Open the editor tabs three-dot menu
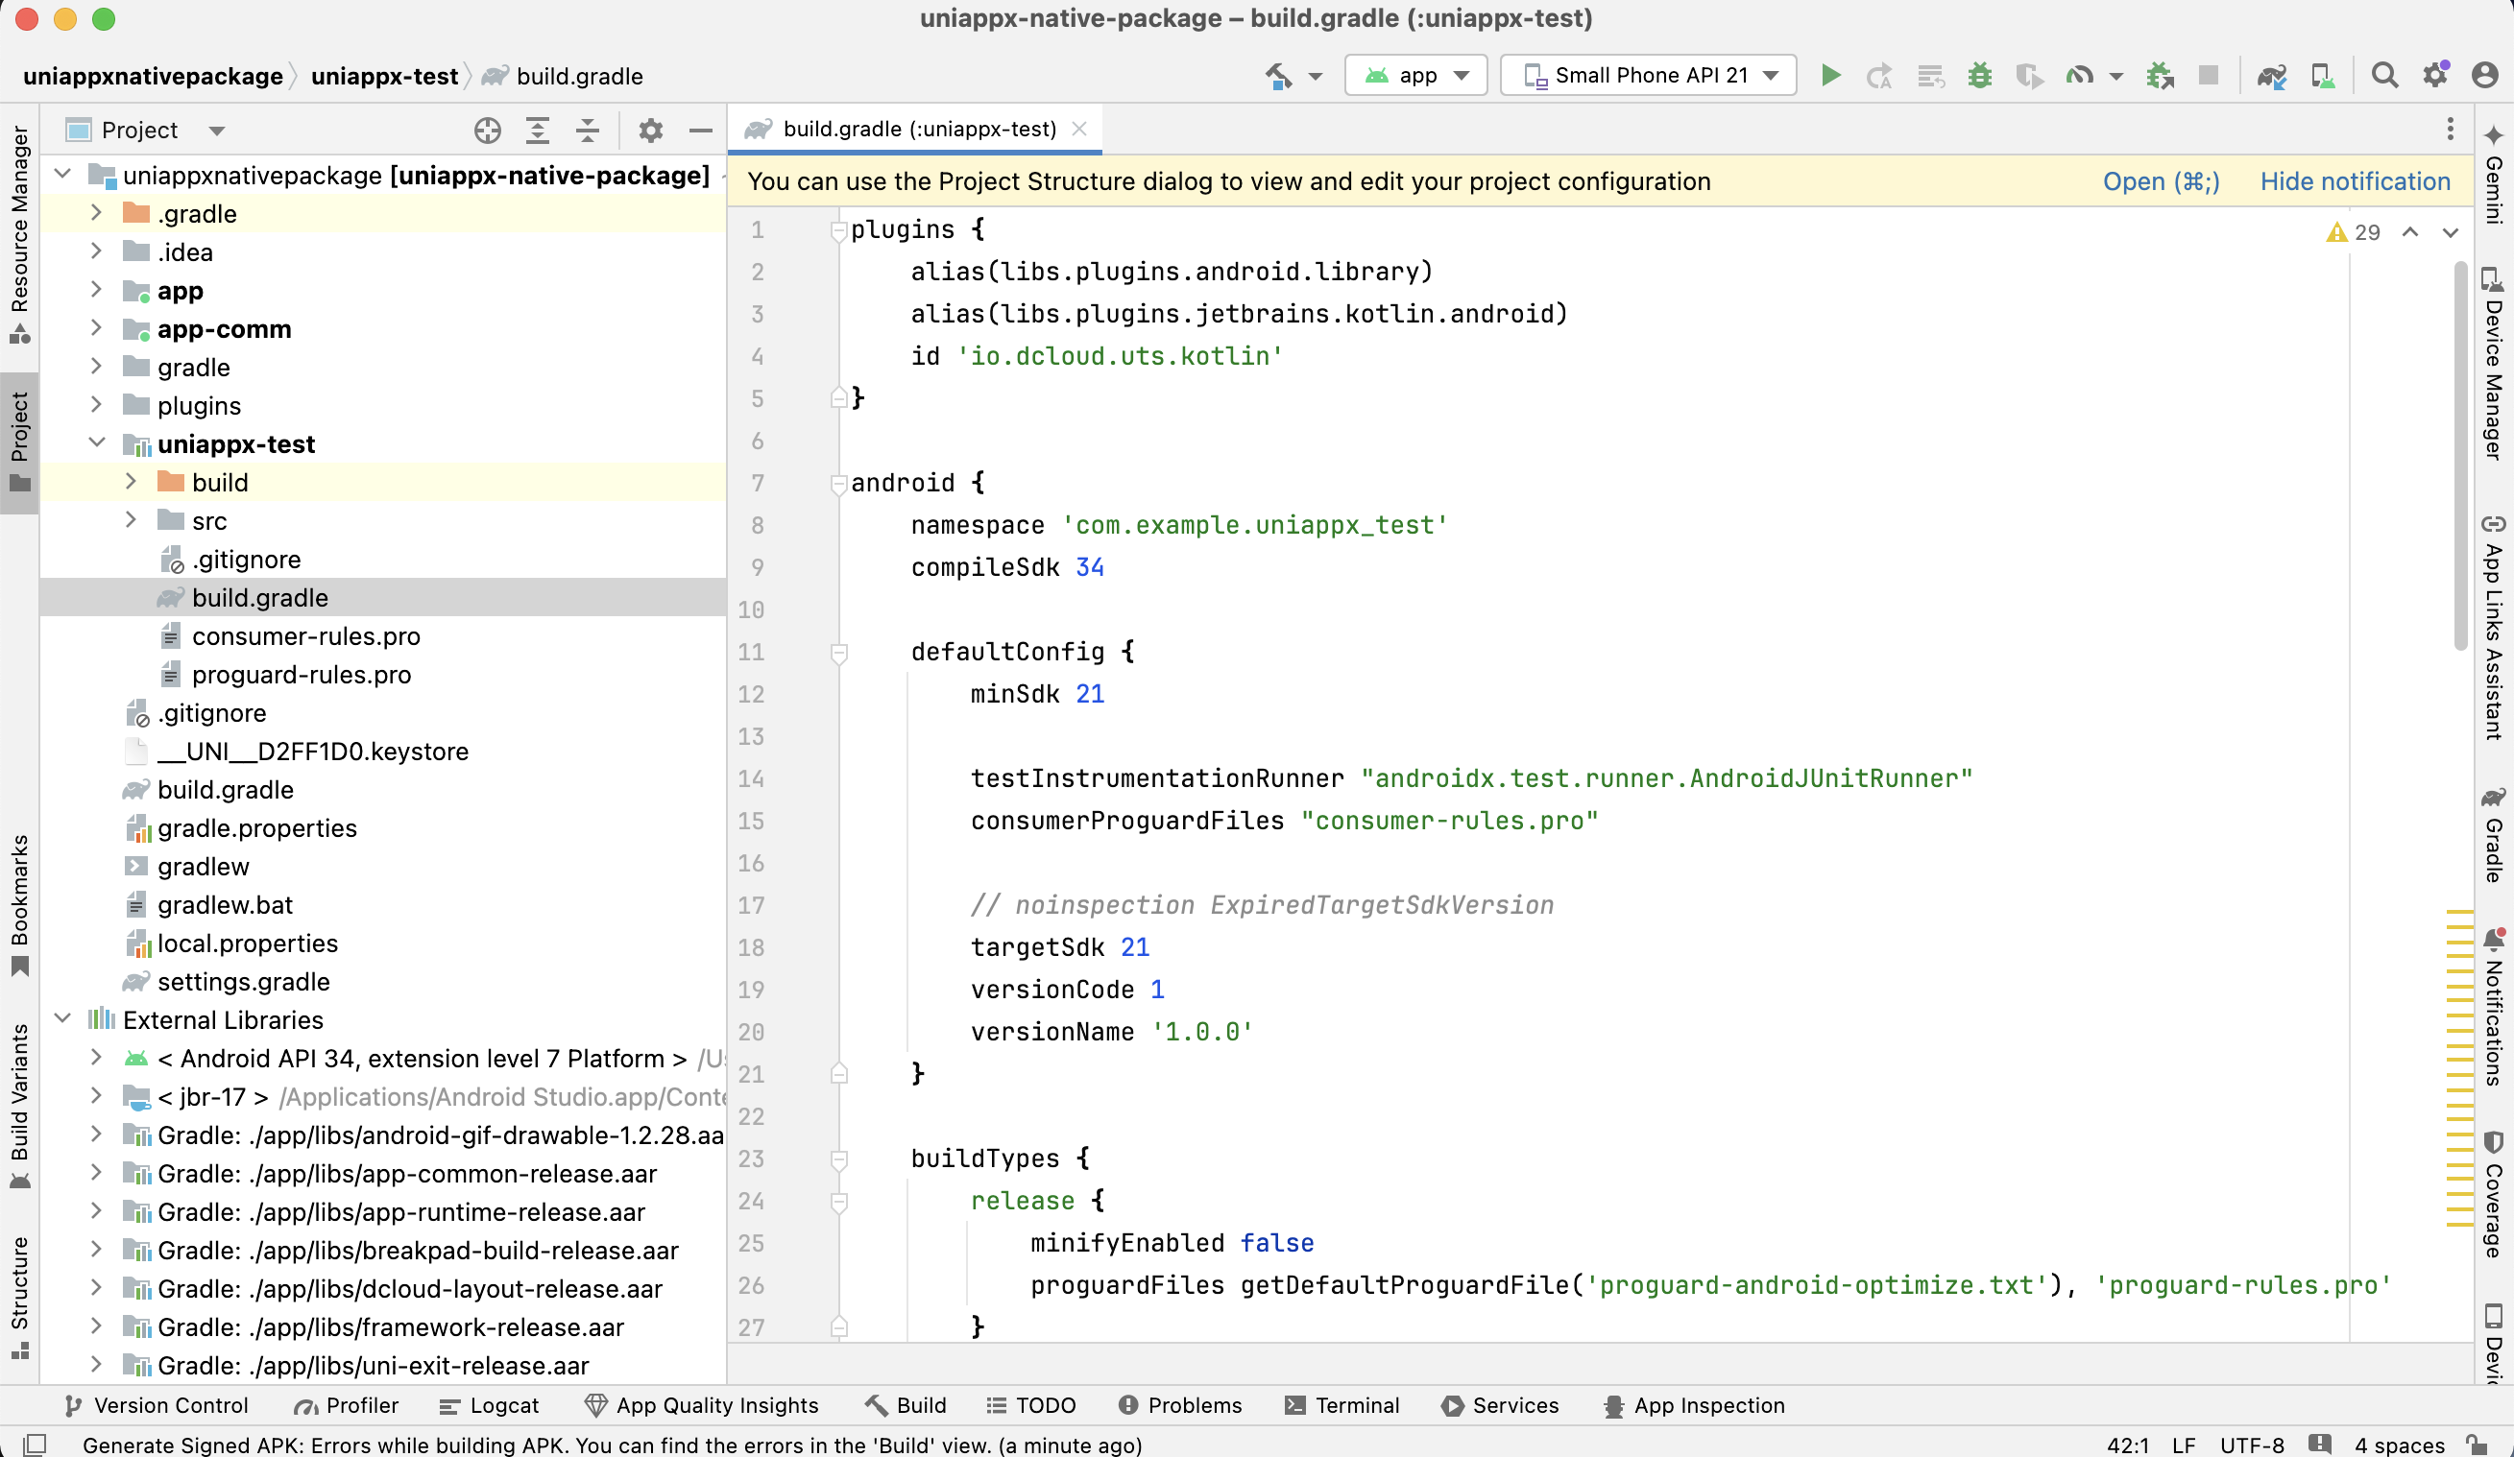The image size is (2514, 1457). pos(2449,129)
